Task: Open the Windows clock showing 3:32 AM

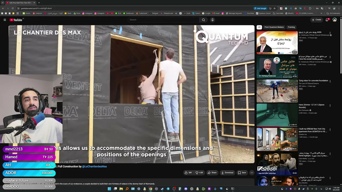Action: (336, 189)
